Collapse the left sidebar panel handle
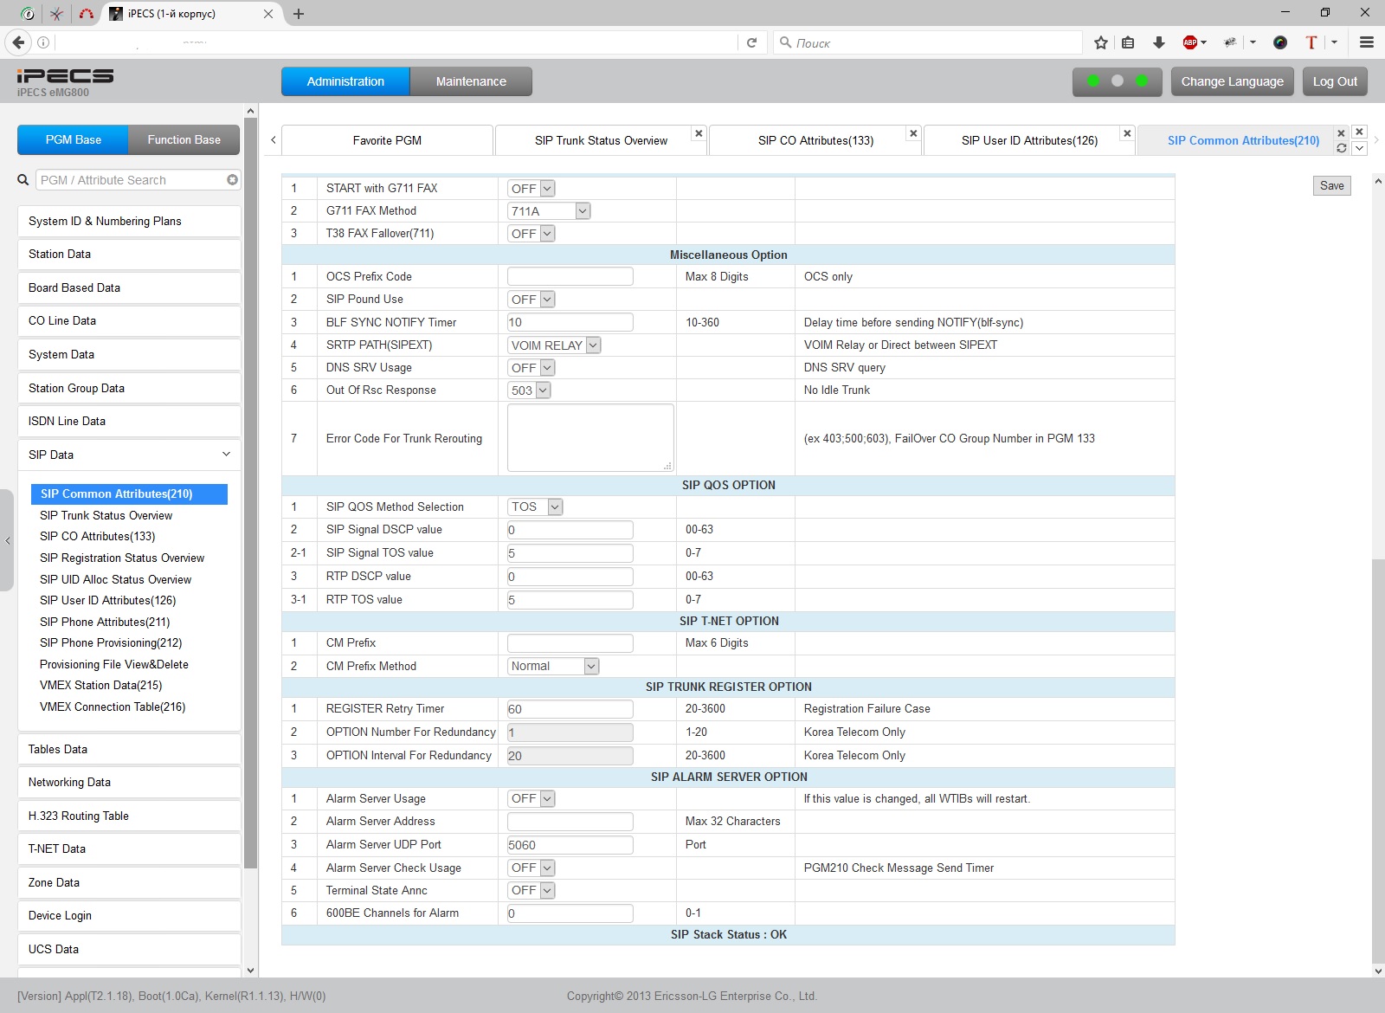Viewport: 1385px width, 1013px height. (7, 540)
